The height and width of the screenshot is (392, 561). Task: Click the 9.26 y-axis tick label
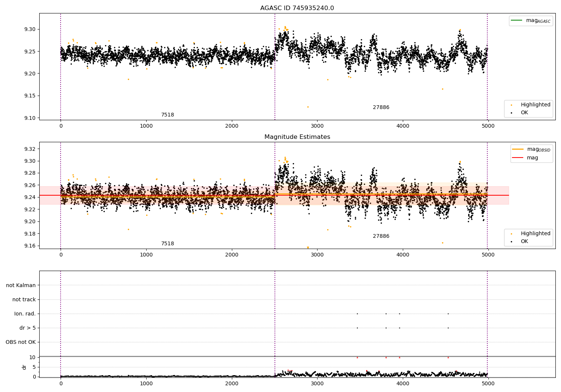tap(30, 186)
